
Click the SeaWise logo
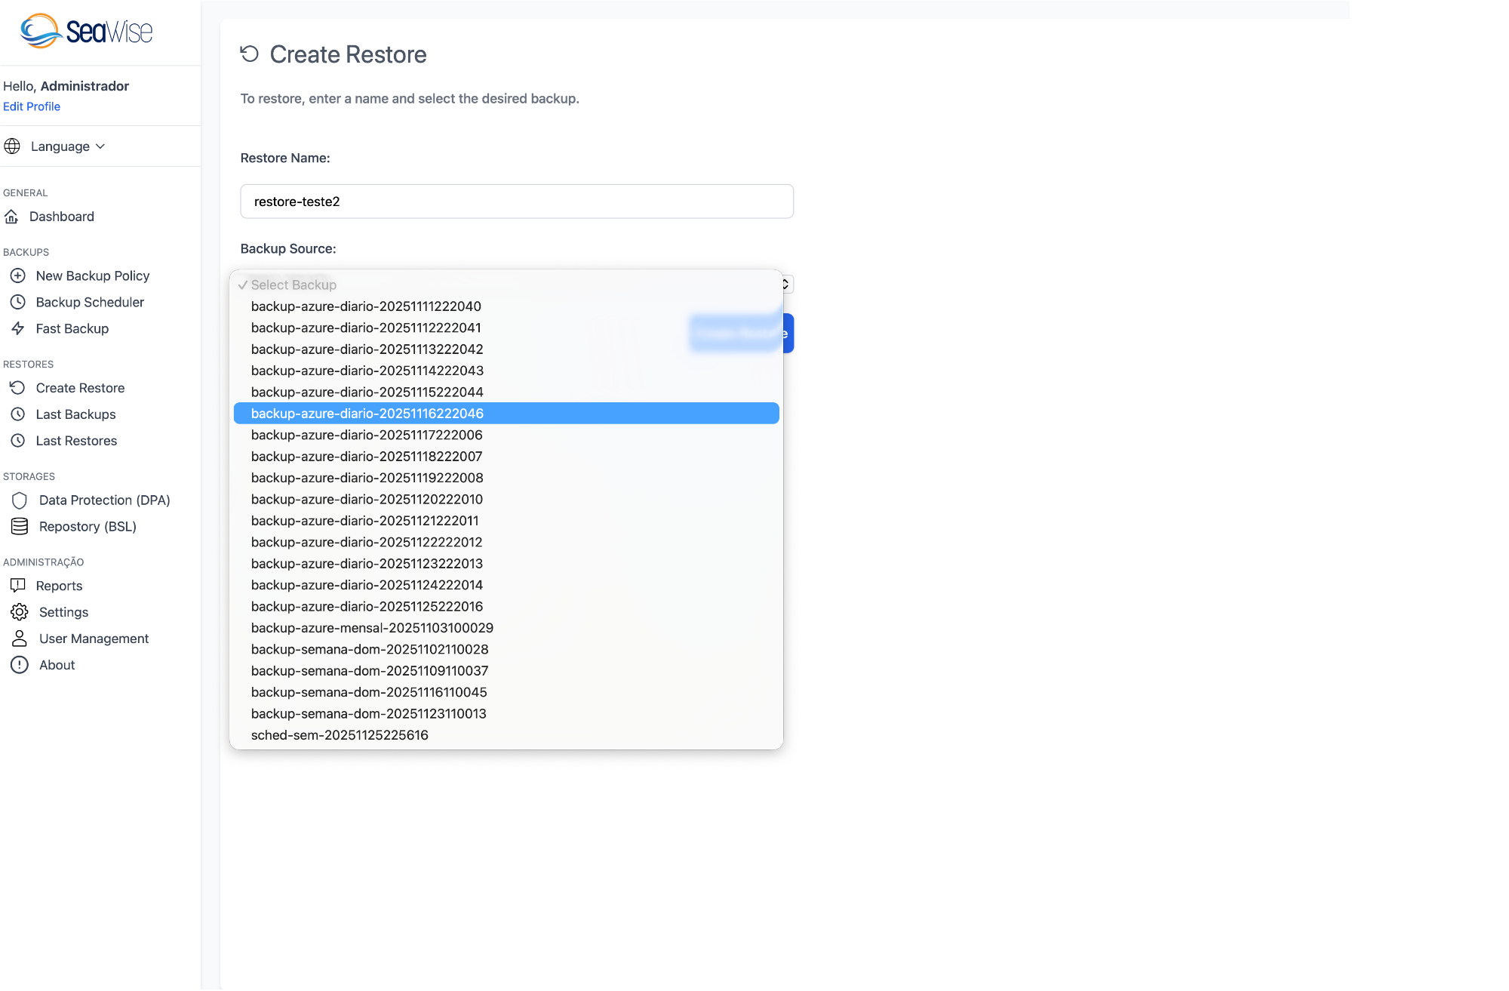(x=87, y=32)
